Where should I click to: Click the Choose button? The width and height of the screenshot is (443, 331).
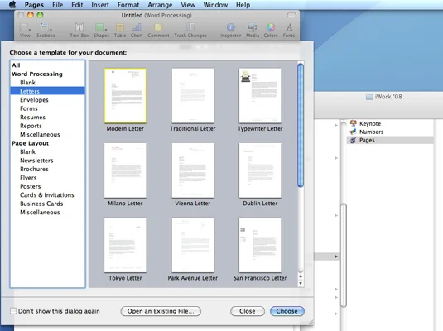[x=287, y=311]
